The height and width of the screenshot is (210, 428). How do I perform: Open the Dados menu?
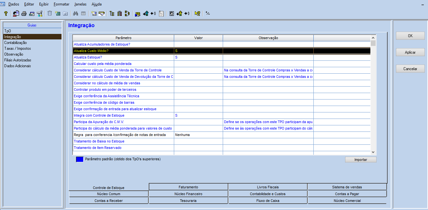[x=14, y=4]
